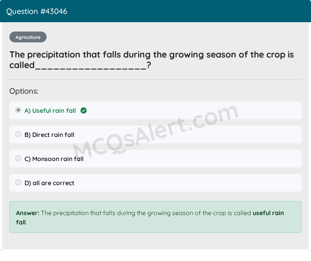Click the precipitation question heading text

pos(152,55)
